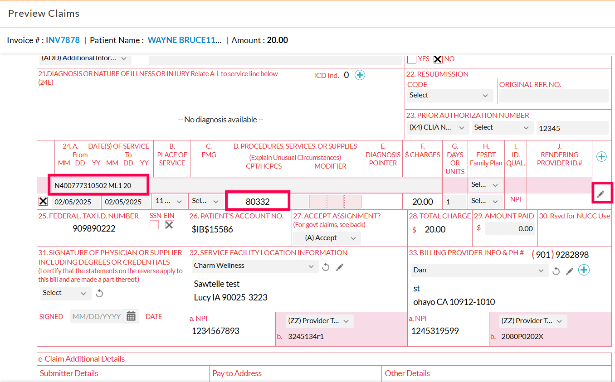View patient WAYNE BRUCE11 details
The height and width of the screenshot is (382, 615).
[184, 40]
